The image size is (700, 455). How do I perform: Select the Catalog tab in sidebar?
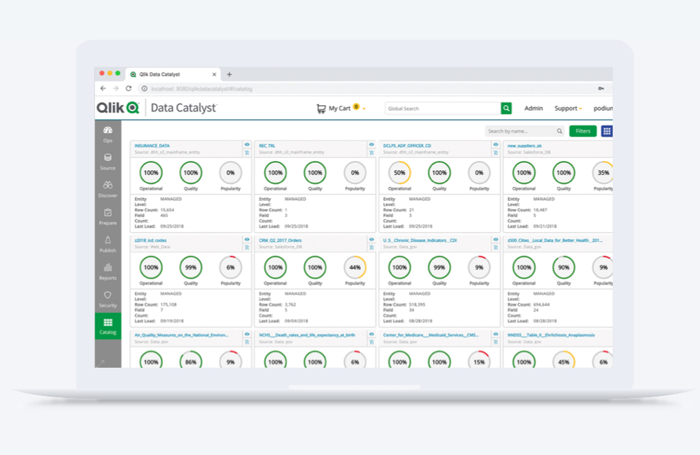pyautogui.click(x=107, y=326)
